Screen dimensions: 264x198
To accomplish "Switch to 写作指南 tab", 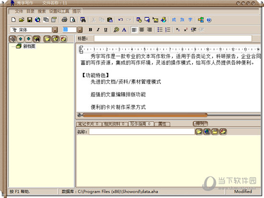I will [x=141, y=124].
